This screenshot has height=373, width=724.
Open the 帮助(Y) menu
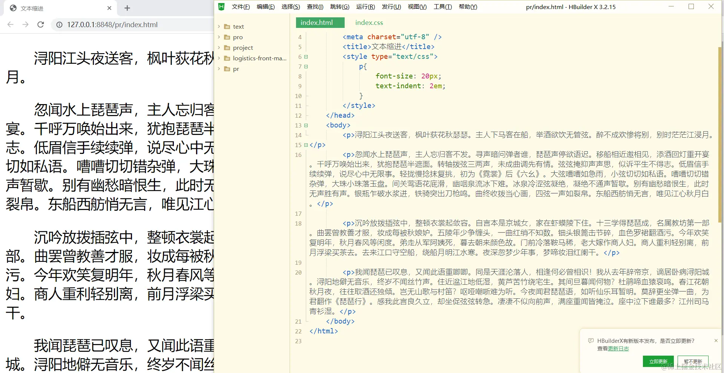(x=468, y=7)
